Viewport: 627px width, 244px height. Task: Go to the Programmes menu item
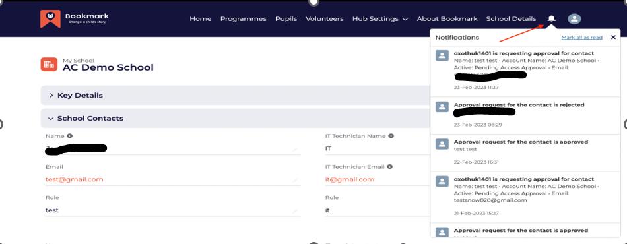243,18
